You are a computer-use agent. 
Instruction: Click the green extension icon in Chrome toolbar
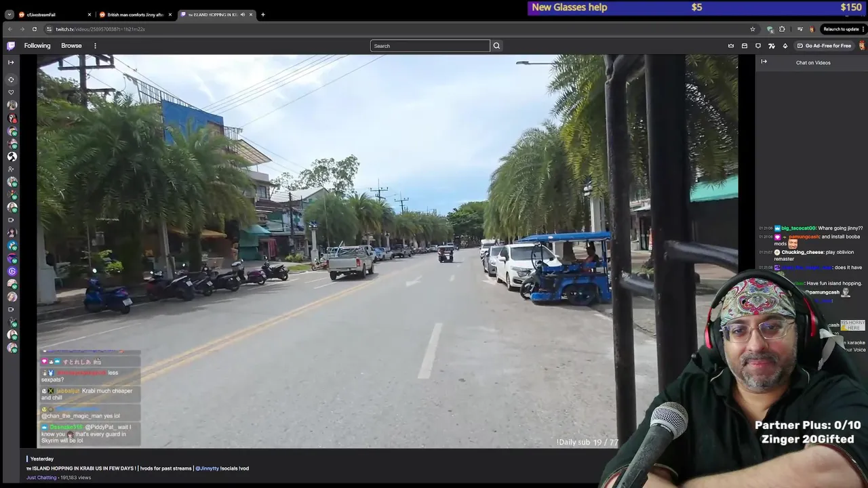point(770,29)
